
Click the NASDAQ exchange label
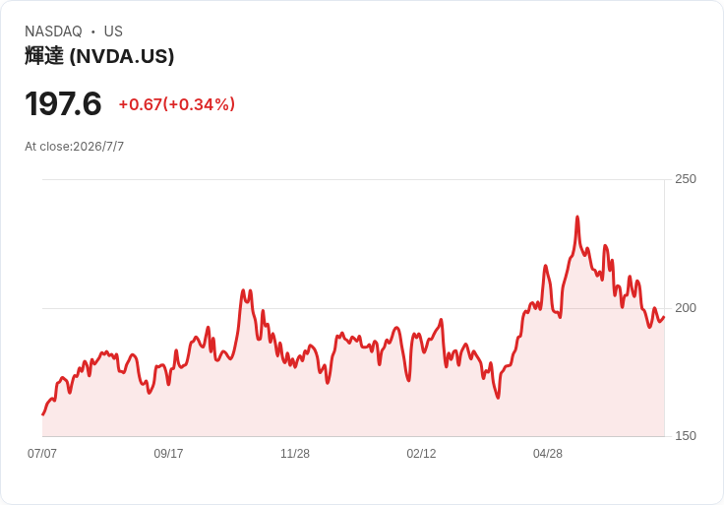pyautogui.click(x=53, y=32)
